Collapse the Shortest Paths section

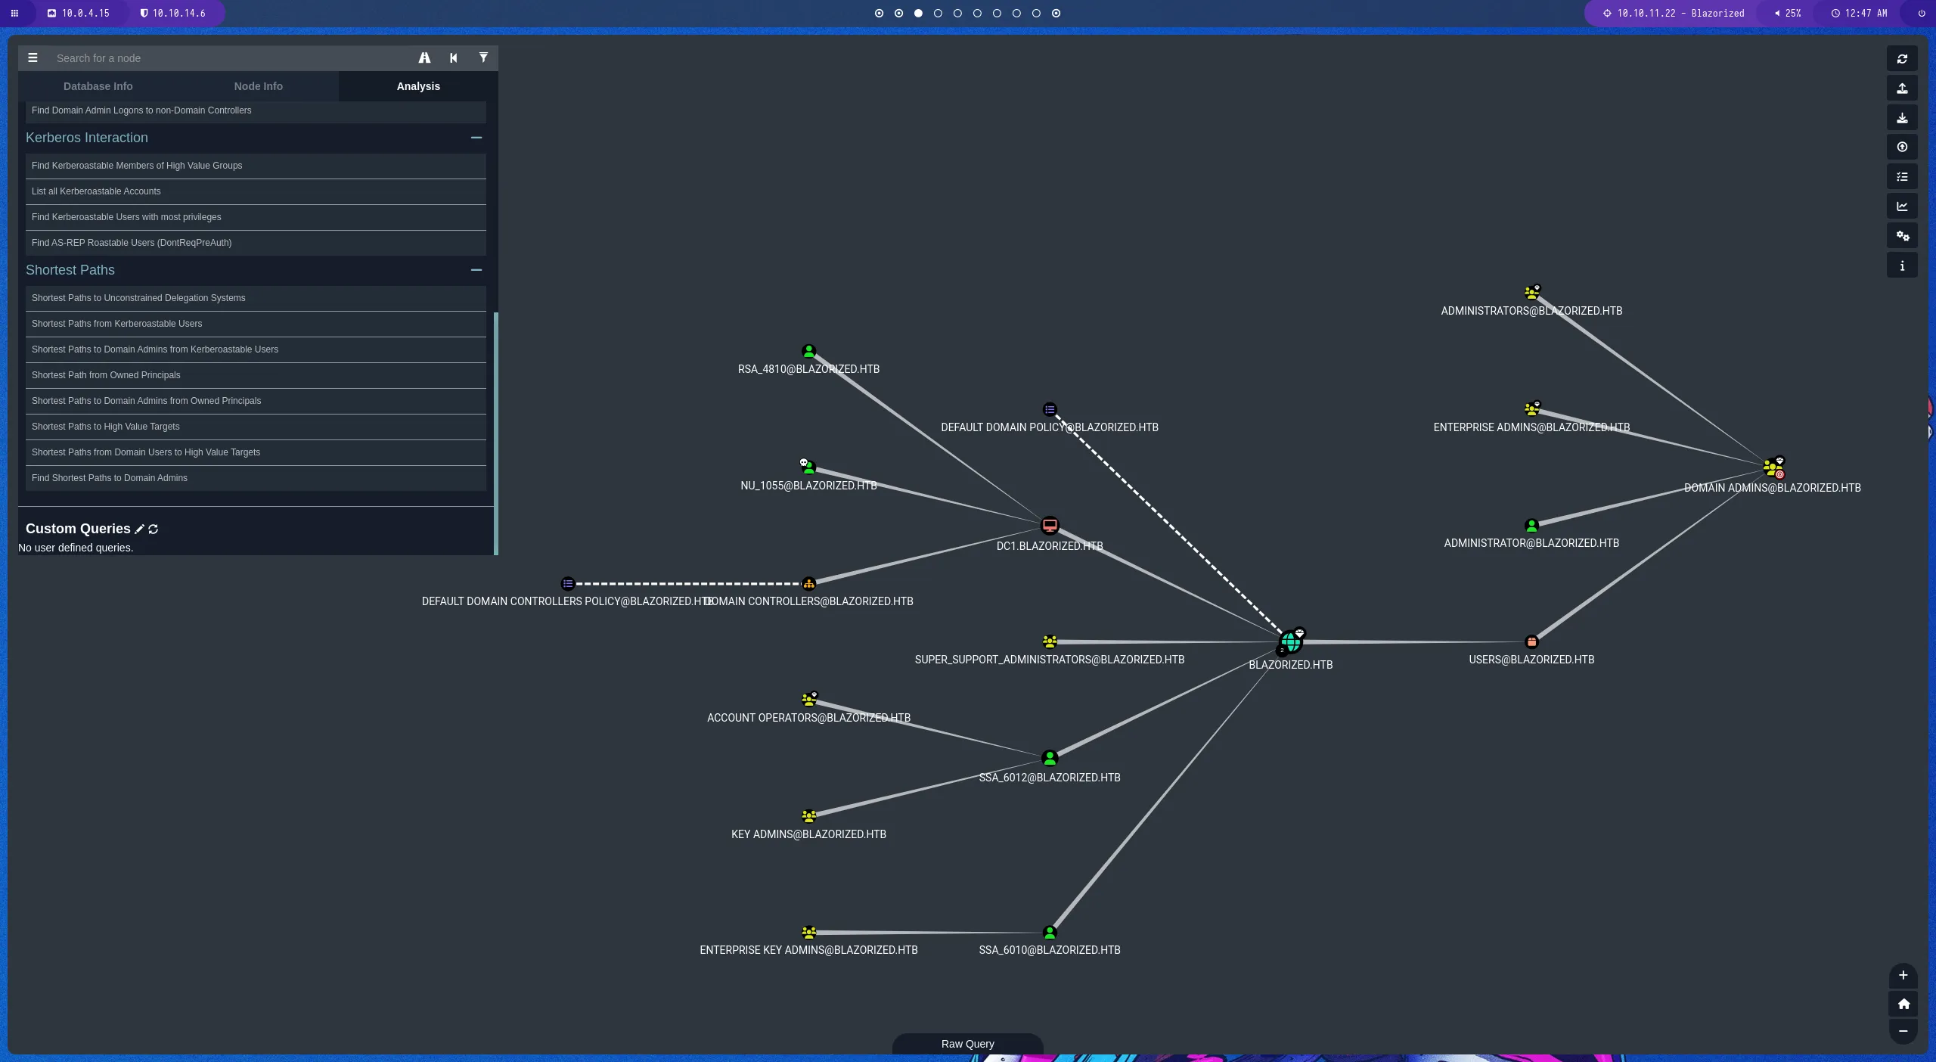(476, 270)
